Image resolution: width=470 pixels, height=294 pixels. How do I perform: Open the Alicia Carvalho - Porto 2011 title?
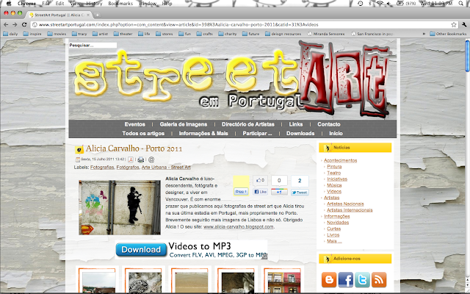(x=134, y=148)
